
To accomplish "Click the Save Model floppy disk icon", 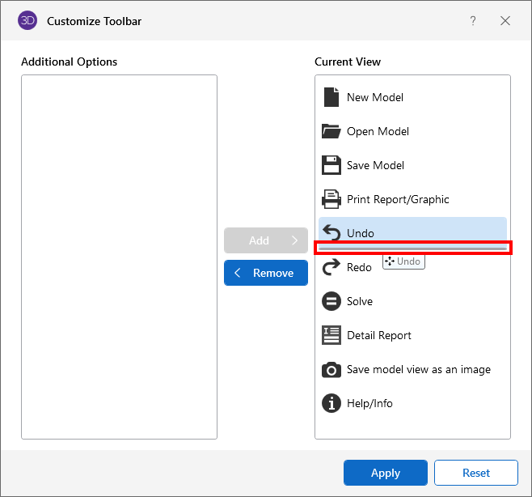I will [x=331, y=165].
